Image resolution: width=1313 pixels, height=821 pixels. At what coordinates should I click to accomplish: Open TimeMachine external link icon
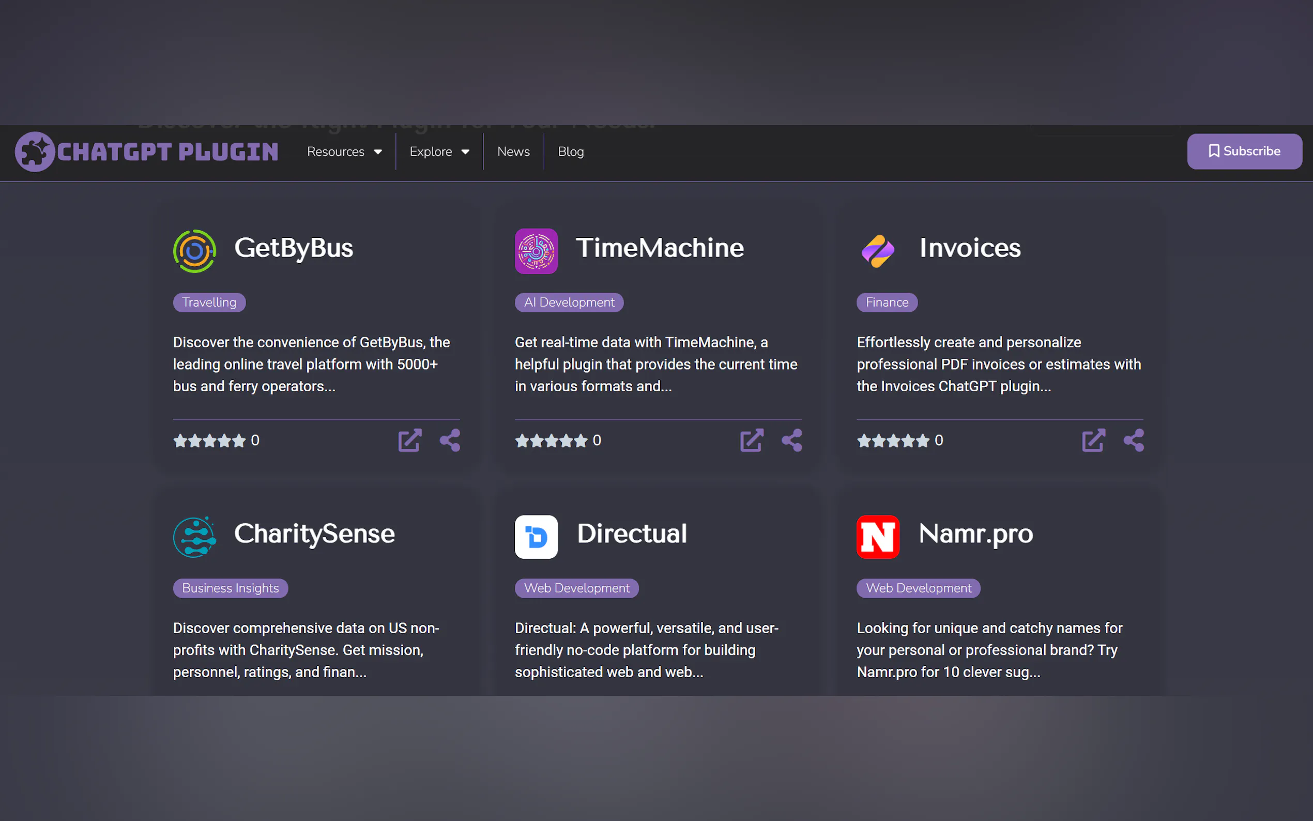click(752, 440)
